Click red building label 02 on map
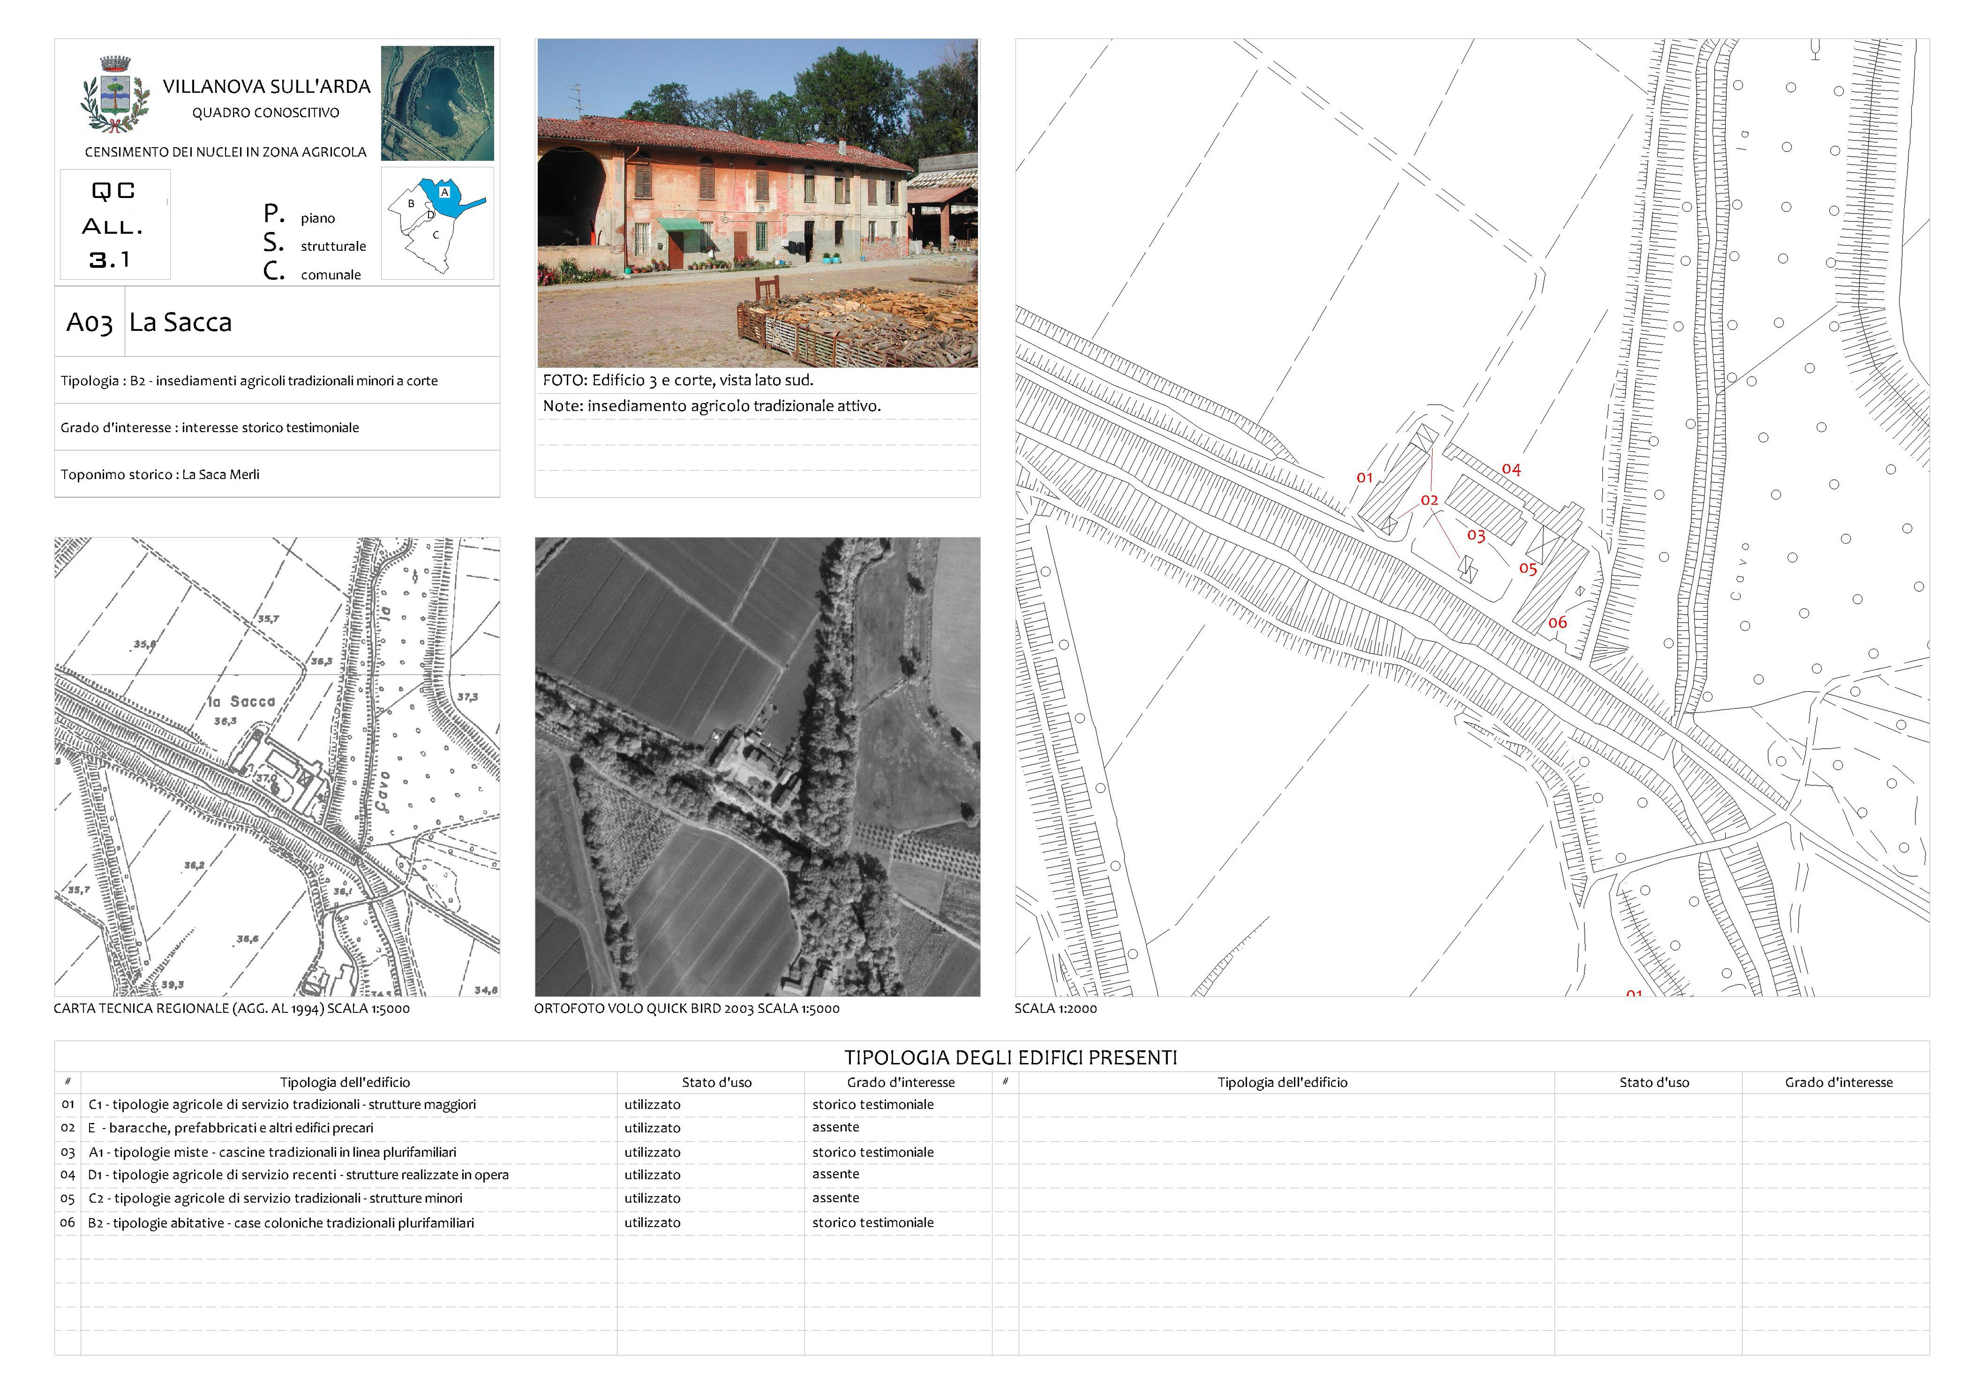The width and height of the screenshot is (1969, 1392). point(1429,500)
